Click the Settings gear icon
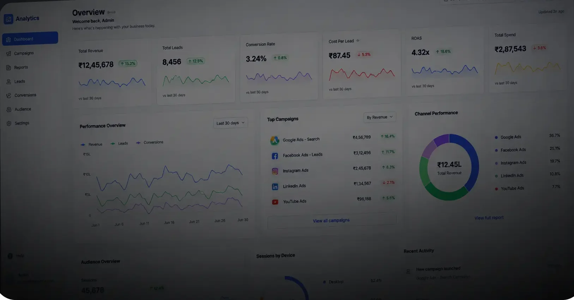 pyautogui.click(x=9, y=124)
